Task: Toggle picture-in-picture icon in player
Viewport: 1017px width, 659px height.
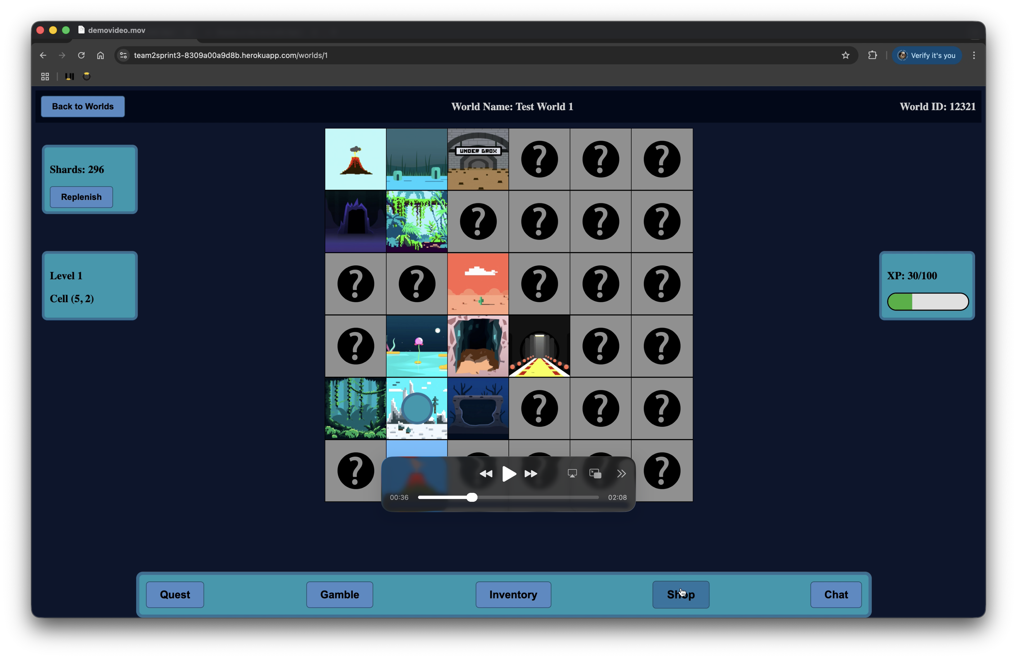Action: point(595,473)
